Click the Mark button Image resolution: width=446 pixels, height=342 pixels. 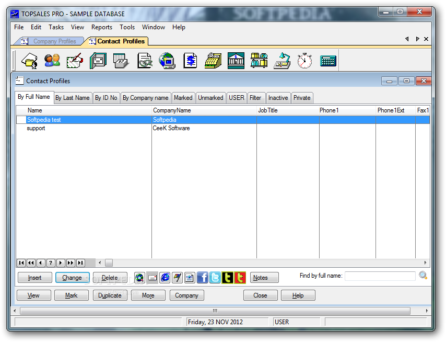(x=72, y=295)
